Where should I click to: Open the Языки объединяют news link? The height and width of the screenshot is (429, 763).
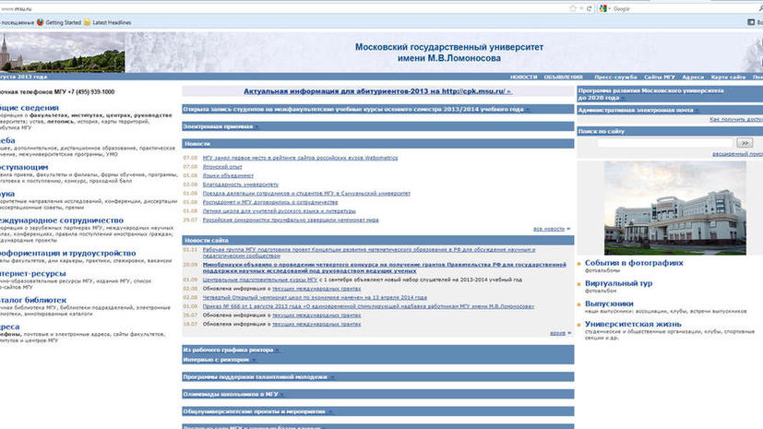[x=228, y=175]
